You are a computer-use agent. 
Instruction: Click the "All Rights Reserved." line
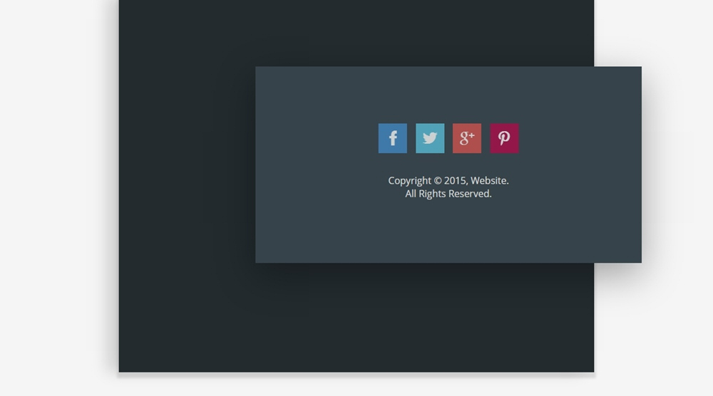coord(448,194)
